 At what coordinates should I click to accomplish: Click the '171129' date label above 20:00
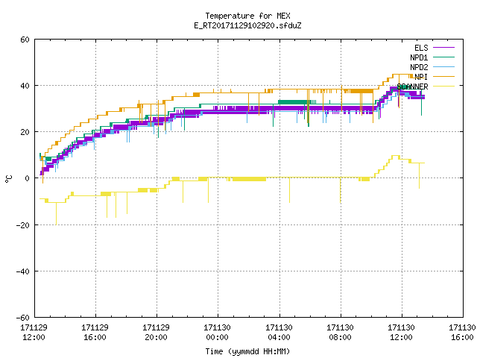[x=156, y=327]
